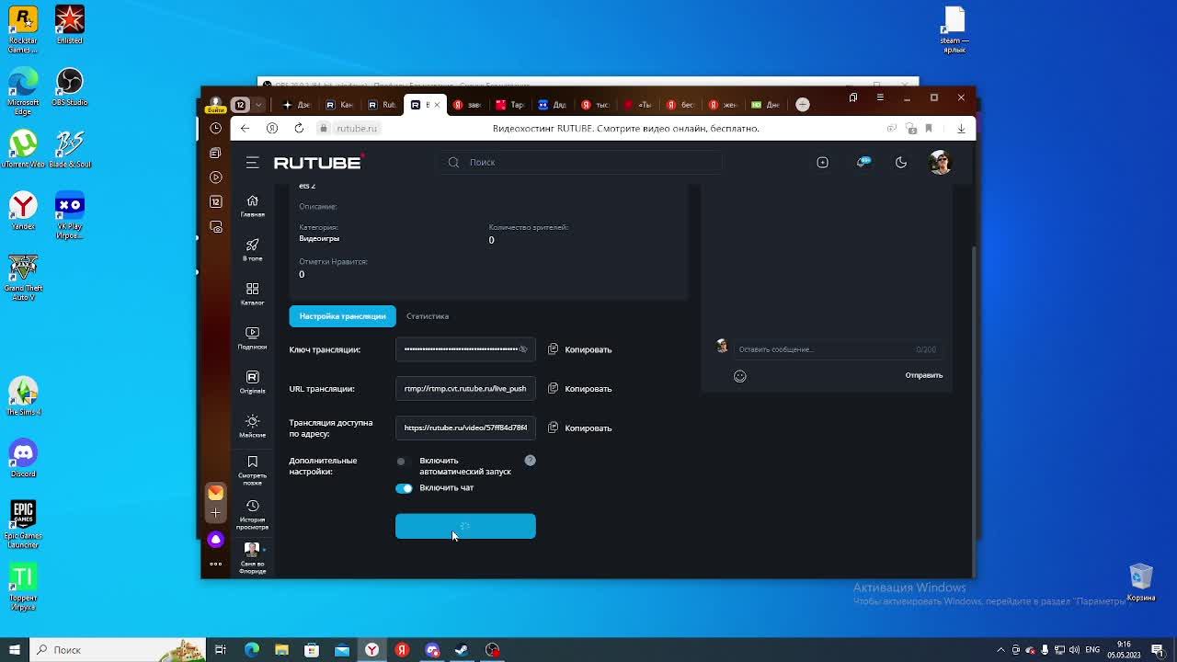Open Yandex Browser menu hamburger
1177x662 pixels.
(880, 97)
